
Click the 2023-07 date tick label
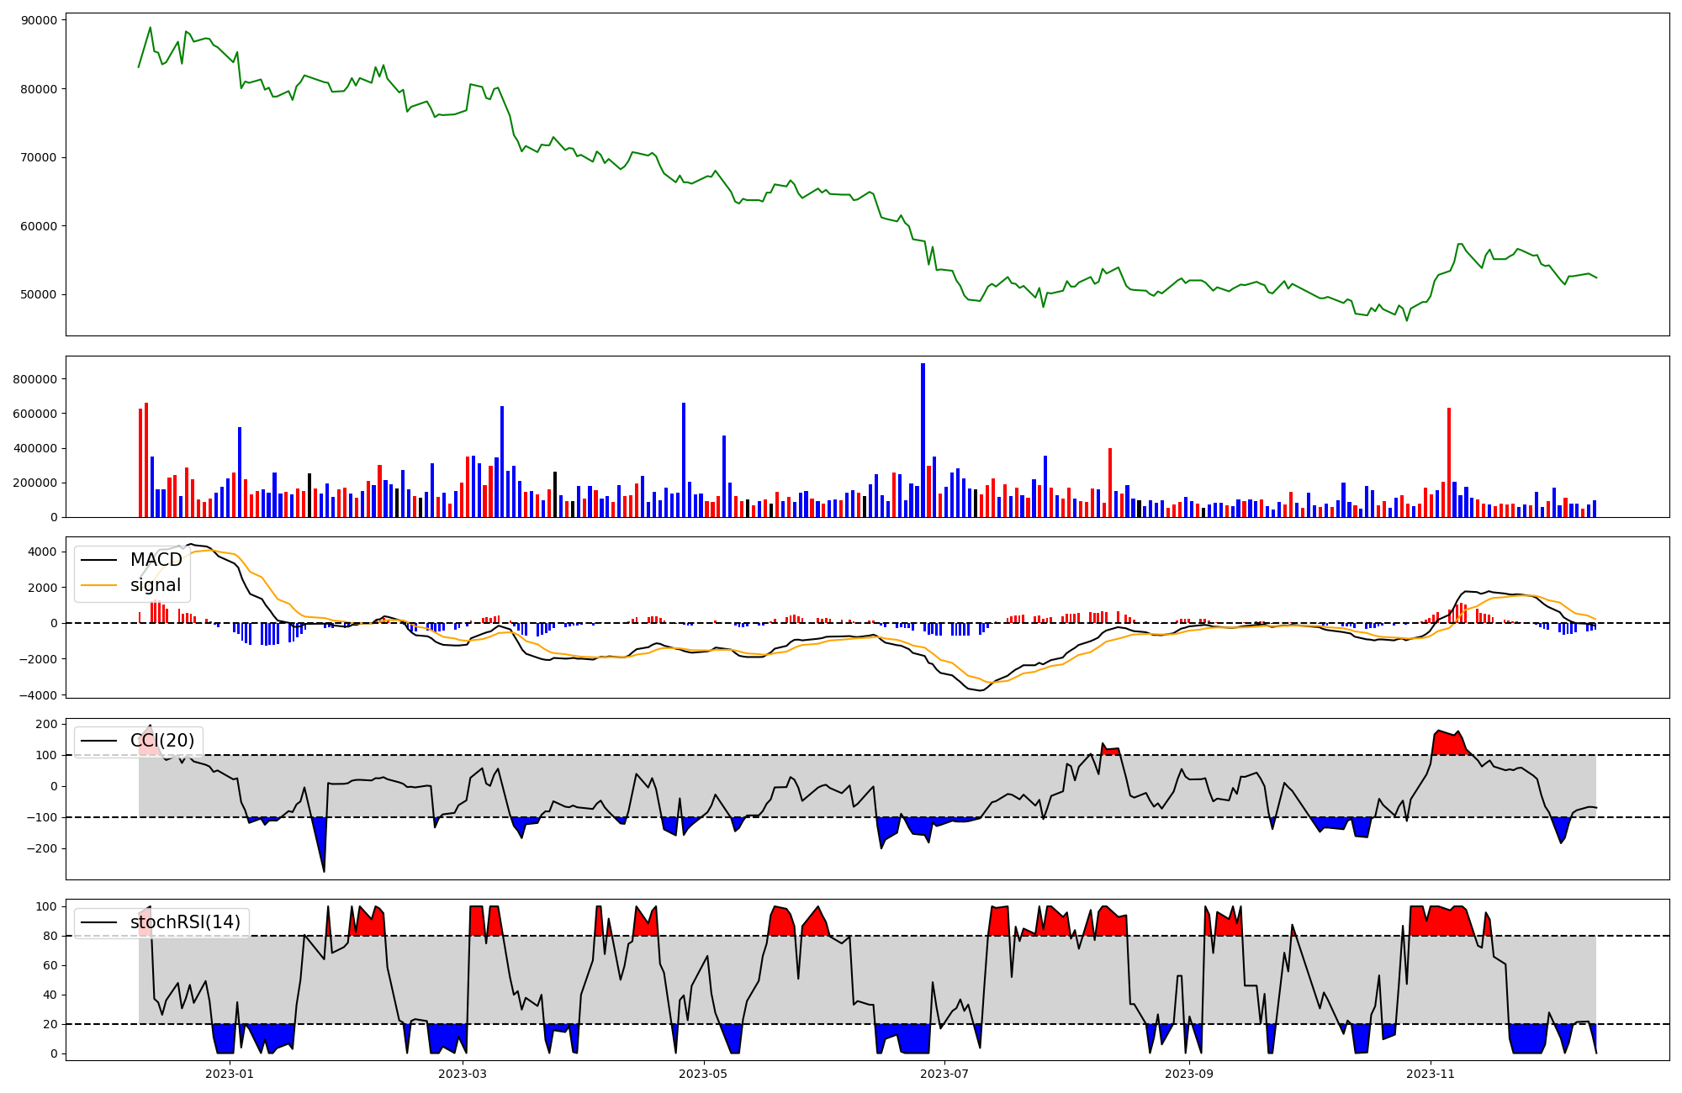(944, 1074)
